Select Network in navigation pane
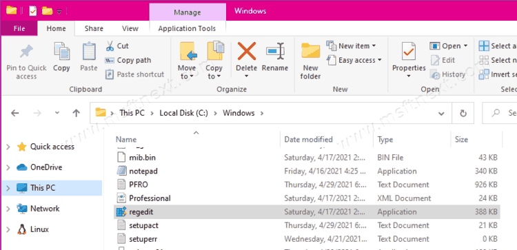Screen dimensions: 517x250 [x=45, y=209]
